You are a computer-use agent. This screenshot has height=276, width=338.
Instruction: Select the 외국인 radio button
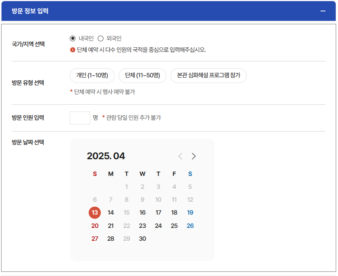click(x=100, y=38)
